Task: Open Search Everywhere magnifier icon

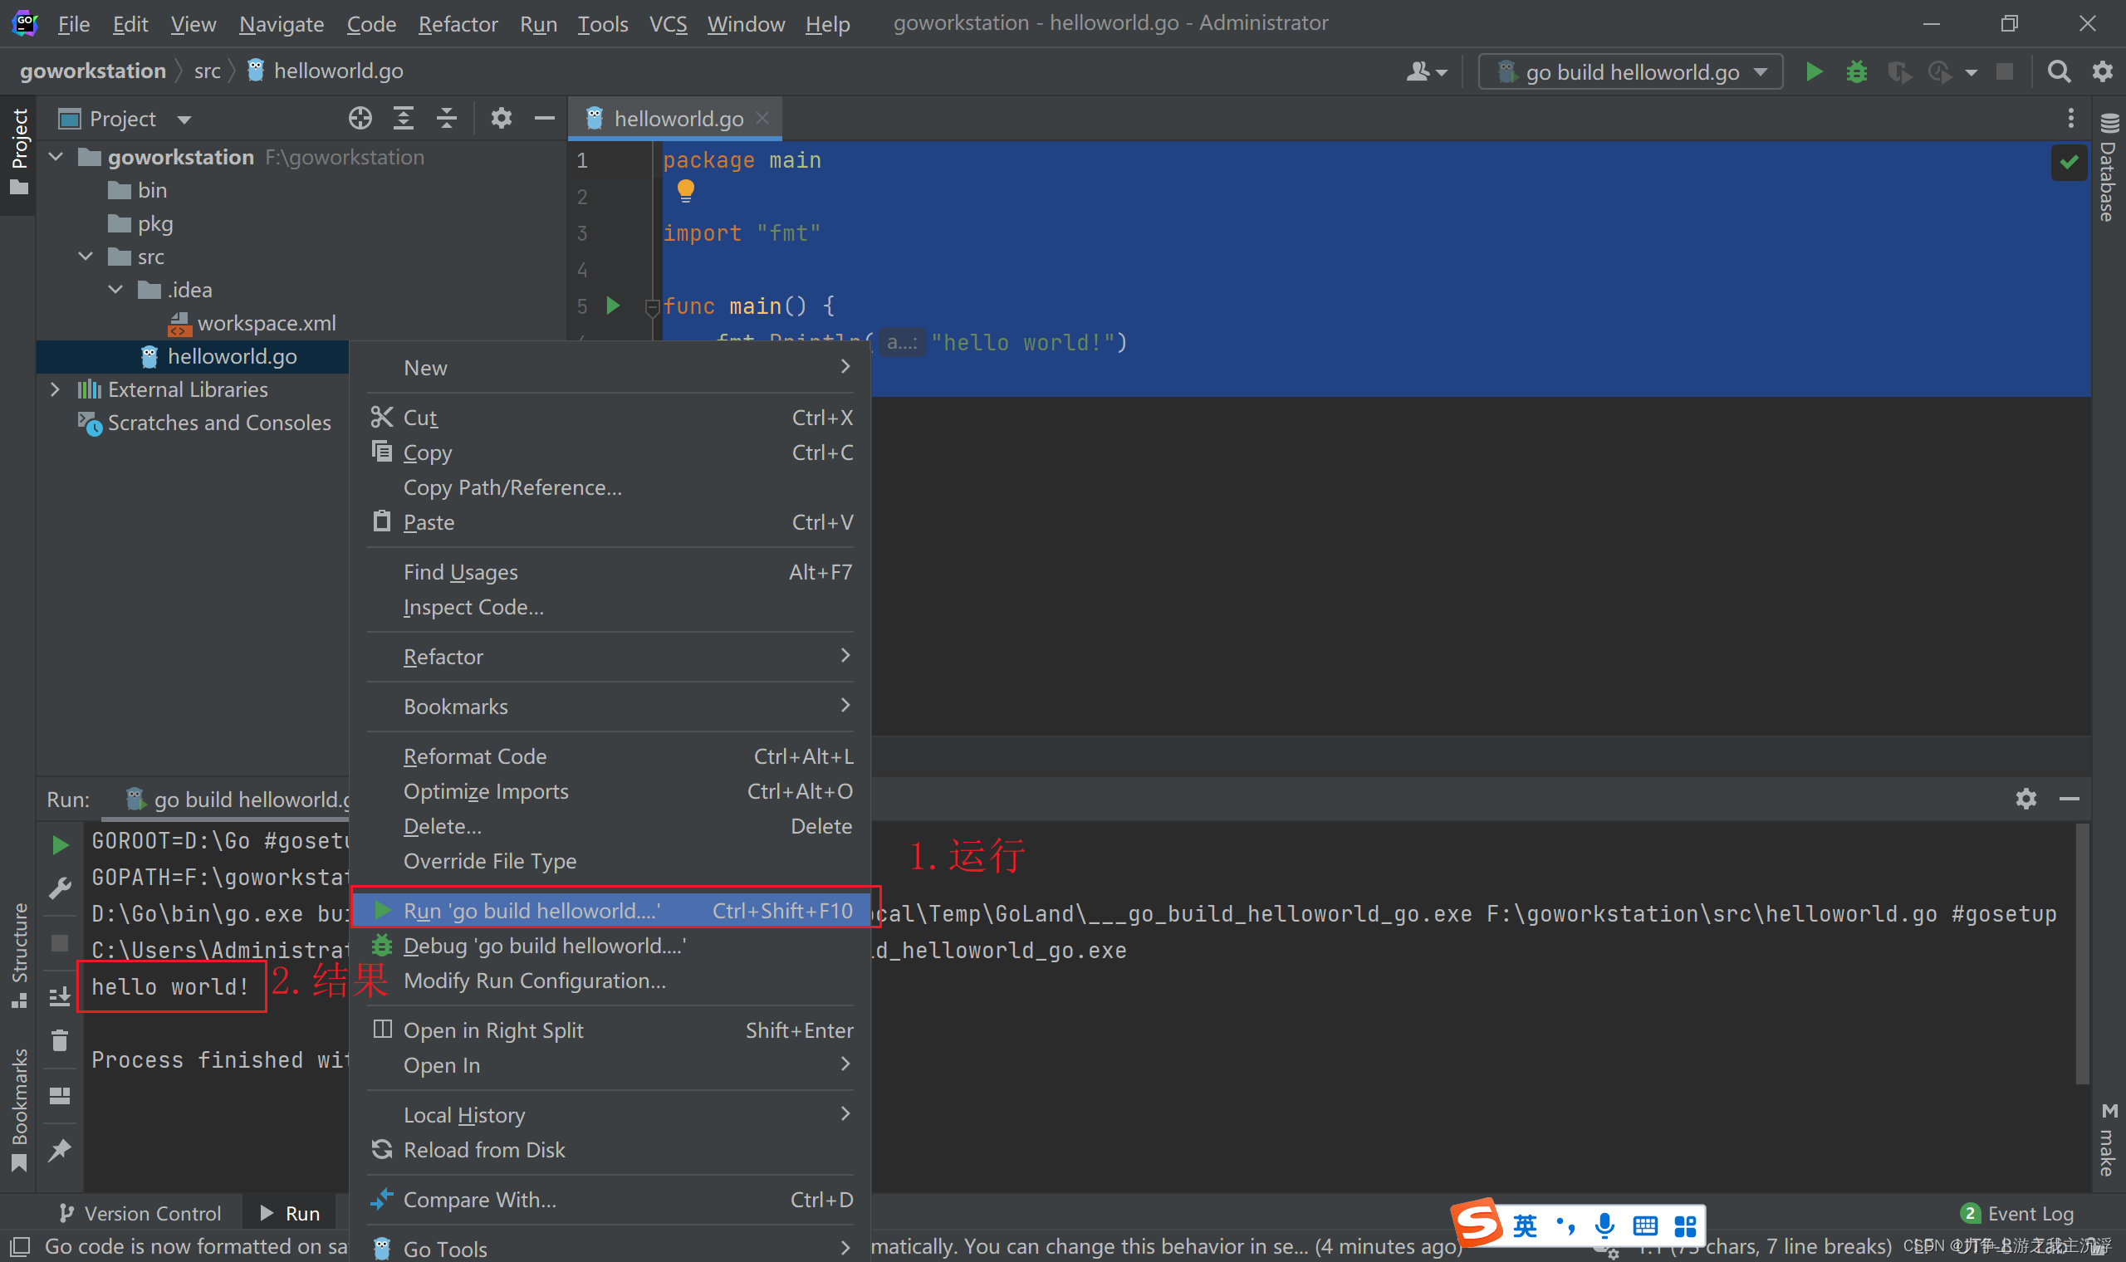Action: 2058,72
